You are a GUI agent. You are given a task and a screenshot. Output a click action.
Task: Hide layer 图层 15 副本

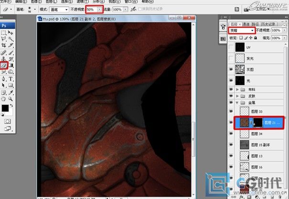tap(231, 144)
